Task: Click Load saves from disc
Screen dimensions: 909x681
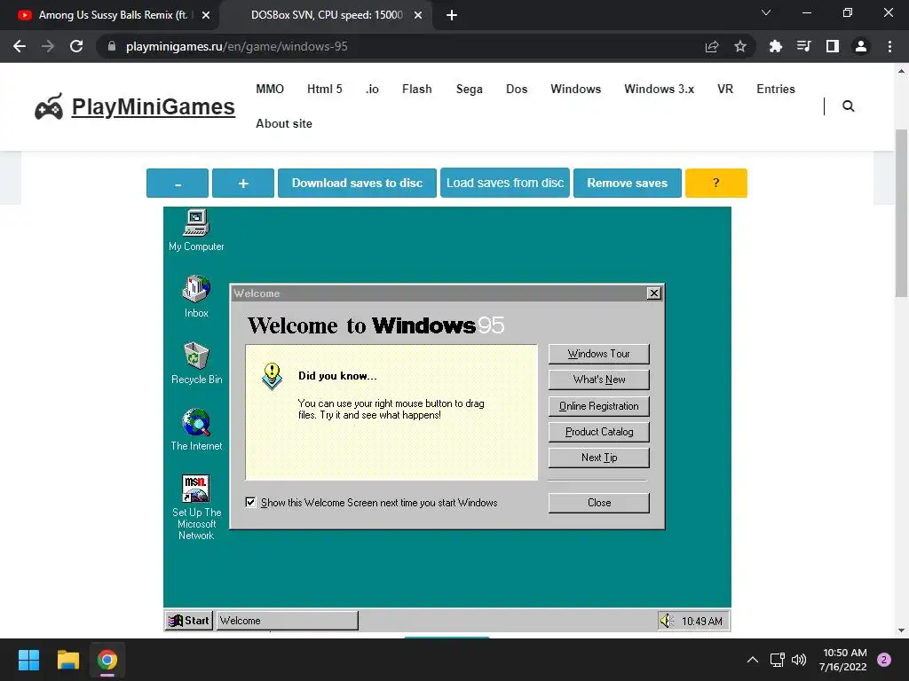Action: (x=505, y=183)
